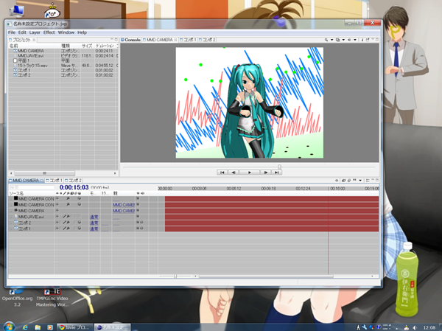Switch to the Console tab in viewer
442x331 pixels.
[131, 40]
